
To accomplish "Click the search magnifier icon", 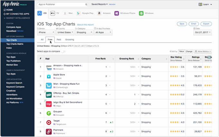I will 87,5.
